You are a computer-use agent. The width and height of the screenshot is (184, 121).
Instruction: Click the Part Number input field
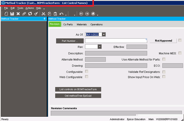click(116, 41)
